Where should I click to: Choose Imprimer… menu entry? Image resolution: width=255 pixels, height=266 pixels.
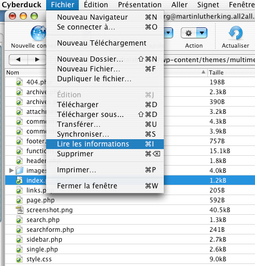[105, 170]
